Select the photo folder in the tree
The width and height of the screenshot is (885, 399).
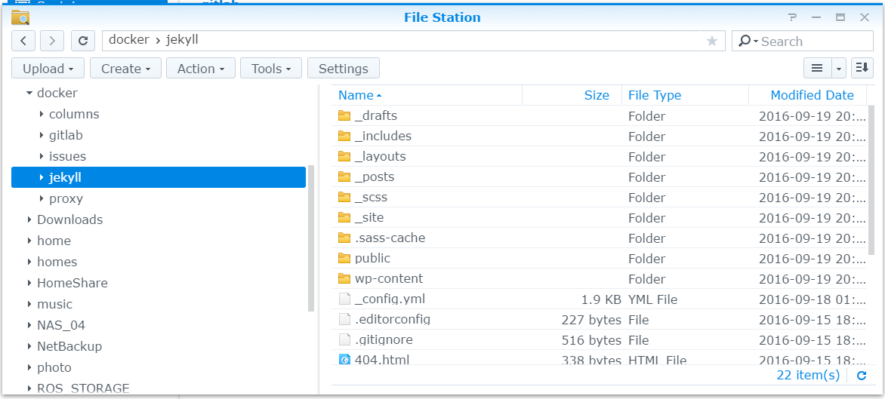pos(54,367)
